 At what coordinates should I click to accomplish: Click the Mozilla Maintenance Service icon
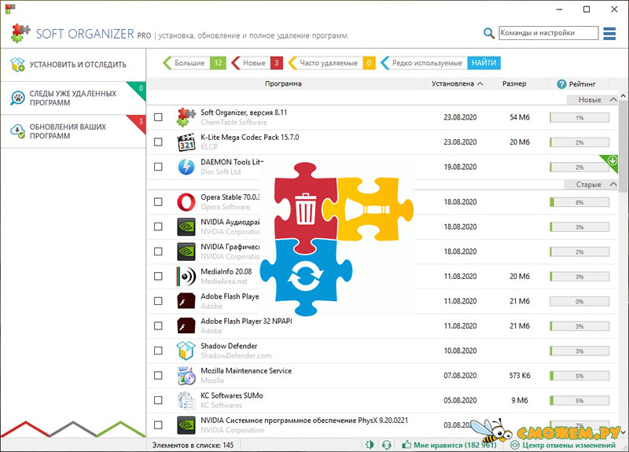pos(186,376)
